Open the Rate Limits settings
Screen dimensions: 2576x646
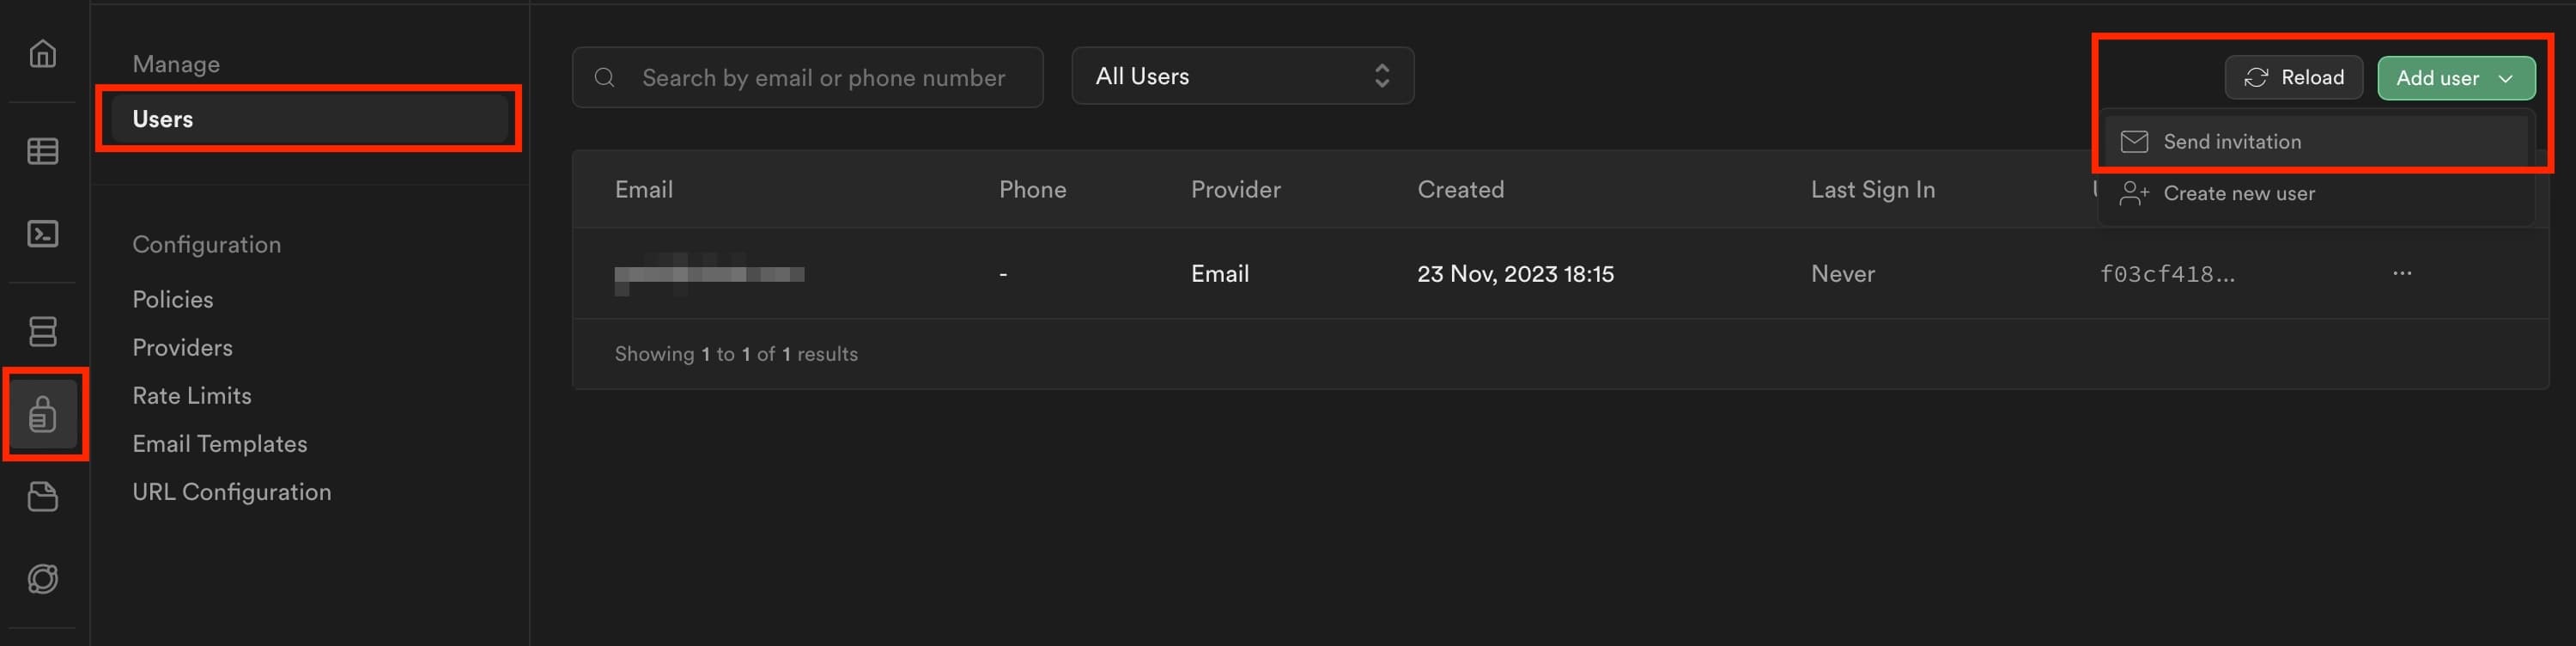(192, 395)
